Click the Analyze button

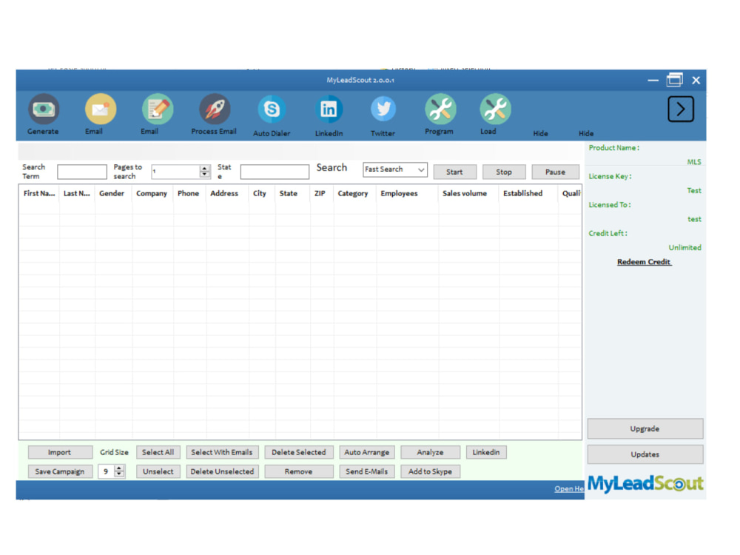430,452
